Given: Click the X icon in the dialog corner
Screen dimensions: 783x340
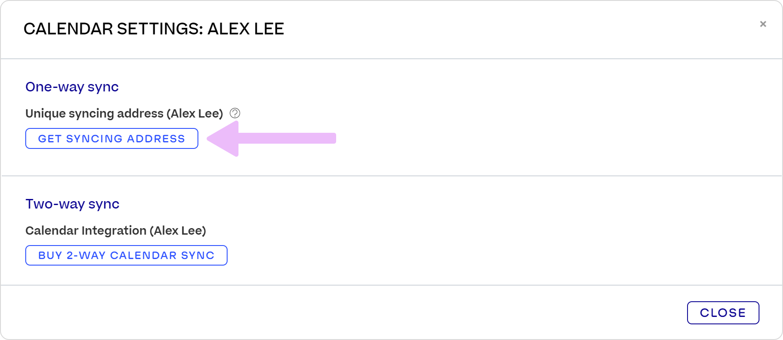Looking at the screenshot, I should (763, 24).
